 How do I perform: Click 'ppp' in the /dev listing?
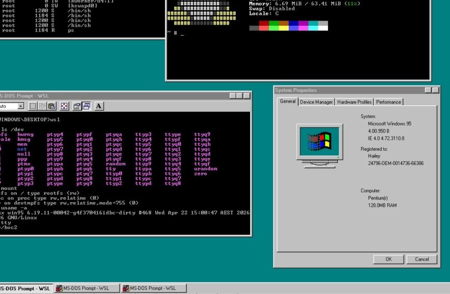coord(22,159)
